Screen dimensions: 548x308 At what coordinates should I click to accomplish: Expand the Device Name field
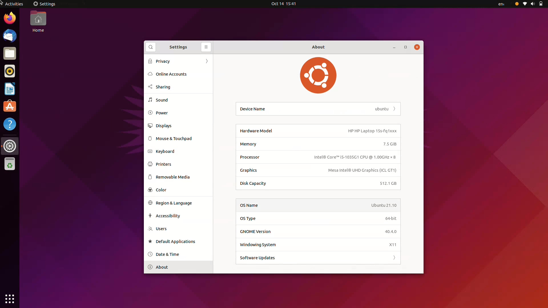click(394, 109)
